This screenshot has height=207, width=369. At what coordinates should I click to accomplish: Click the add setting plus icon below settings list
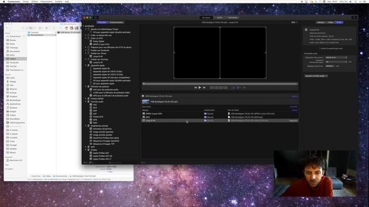85,162
